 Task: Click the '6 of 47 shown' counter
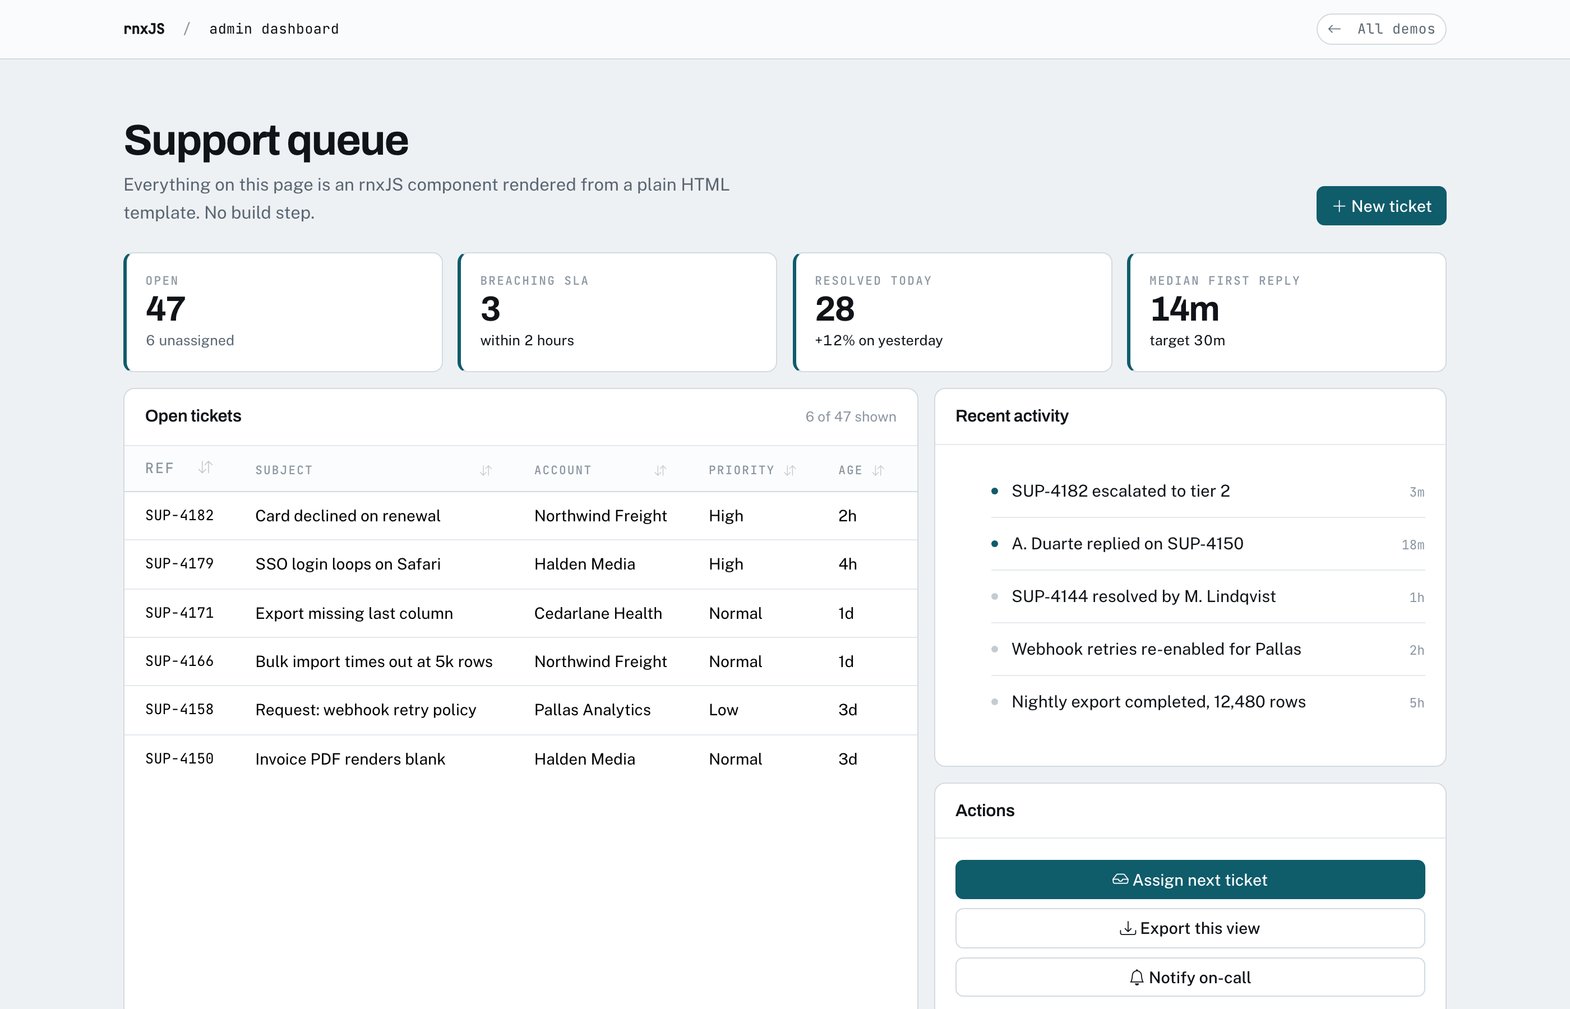point(851,416)
